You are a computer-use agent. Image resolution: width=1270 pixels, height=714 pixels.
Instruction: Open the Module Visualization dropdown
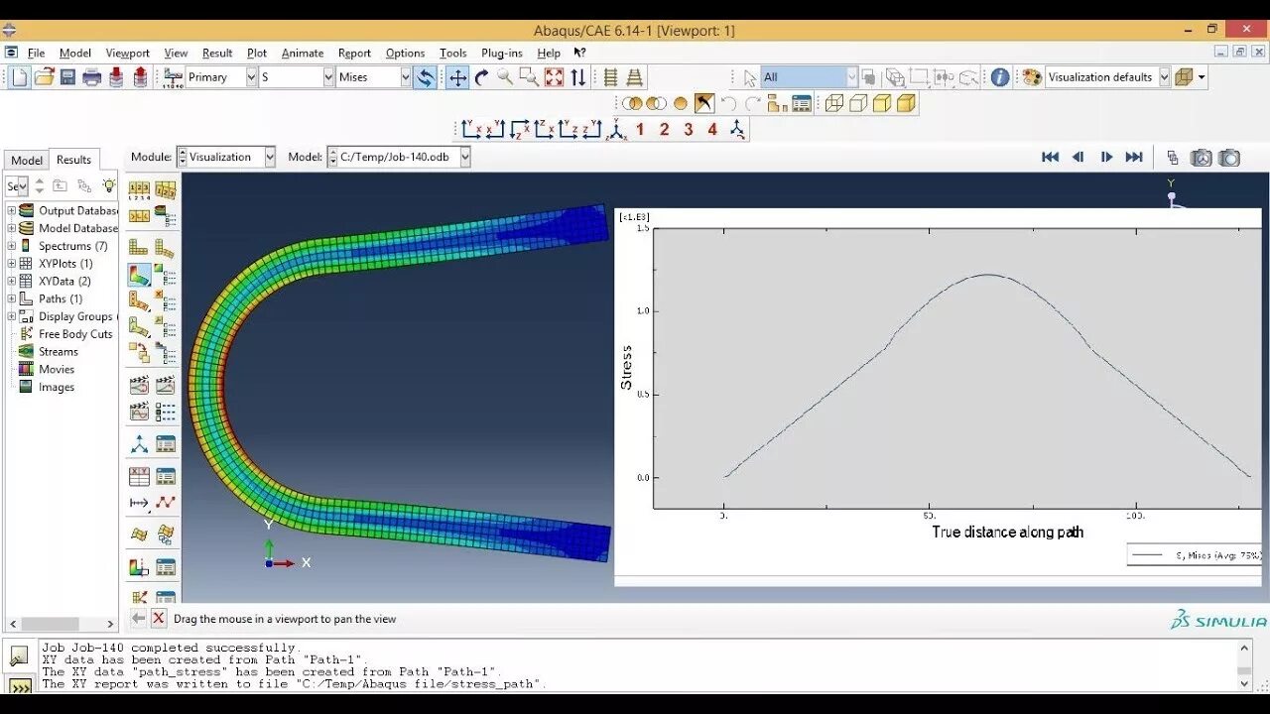pos(269,157)
